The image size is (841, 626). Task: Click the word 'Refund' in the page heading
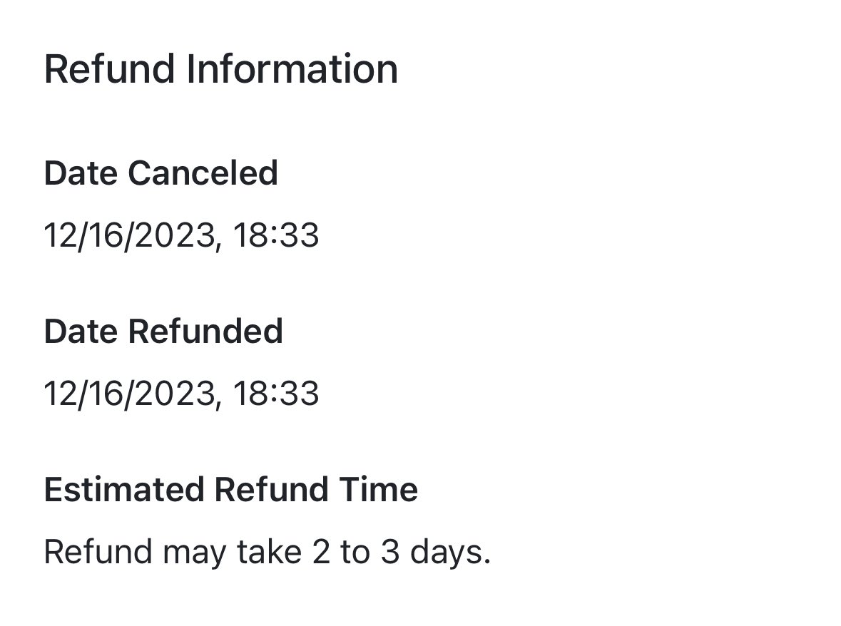click(109, 69)
